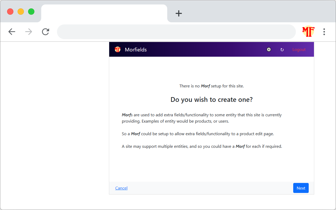Log out using the Logout link

click(x=299, y=50)
